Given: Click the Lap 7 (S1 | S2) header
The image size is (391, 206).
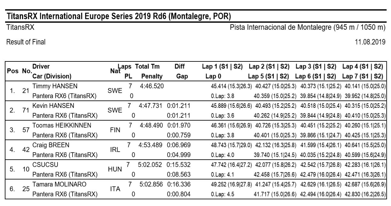Looking at the screenshot, I should pyautogui.click(x=363, y=76).
